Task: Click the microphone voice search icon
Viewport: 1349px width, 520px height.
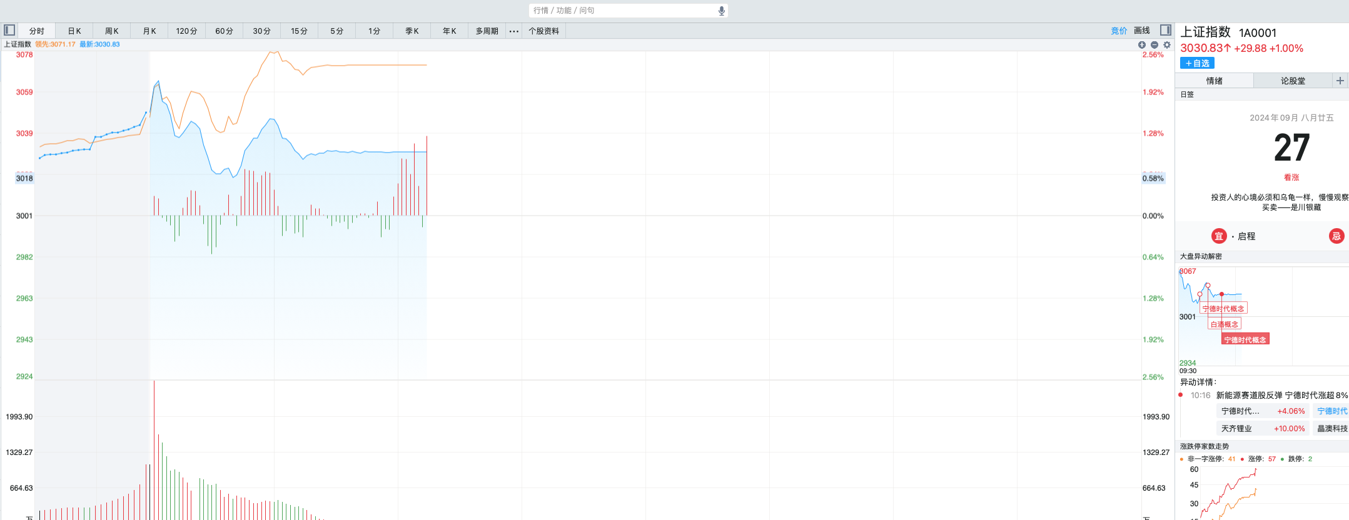Action: [722, 11]
